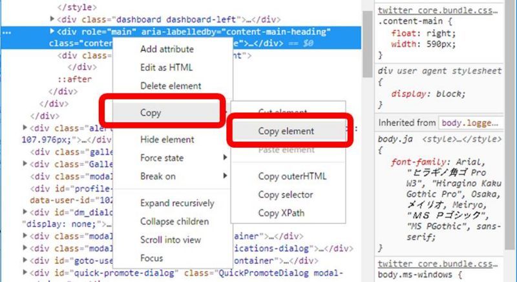The width and height of the screenshot is (517, 282).
Task: Choose Delete element from context menu
Action: click(x=171, y=86)
